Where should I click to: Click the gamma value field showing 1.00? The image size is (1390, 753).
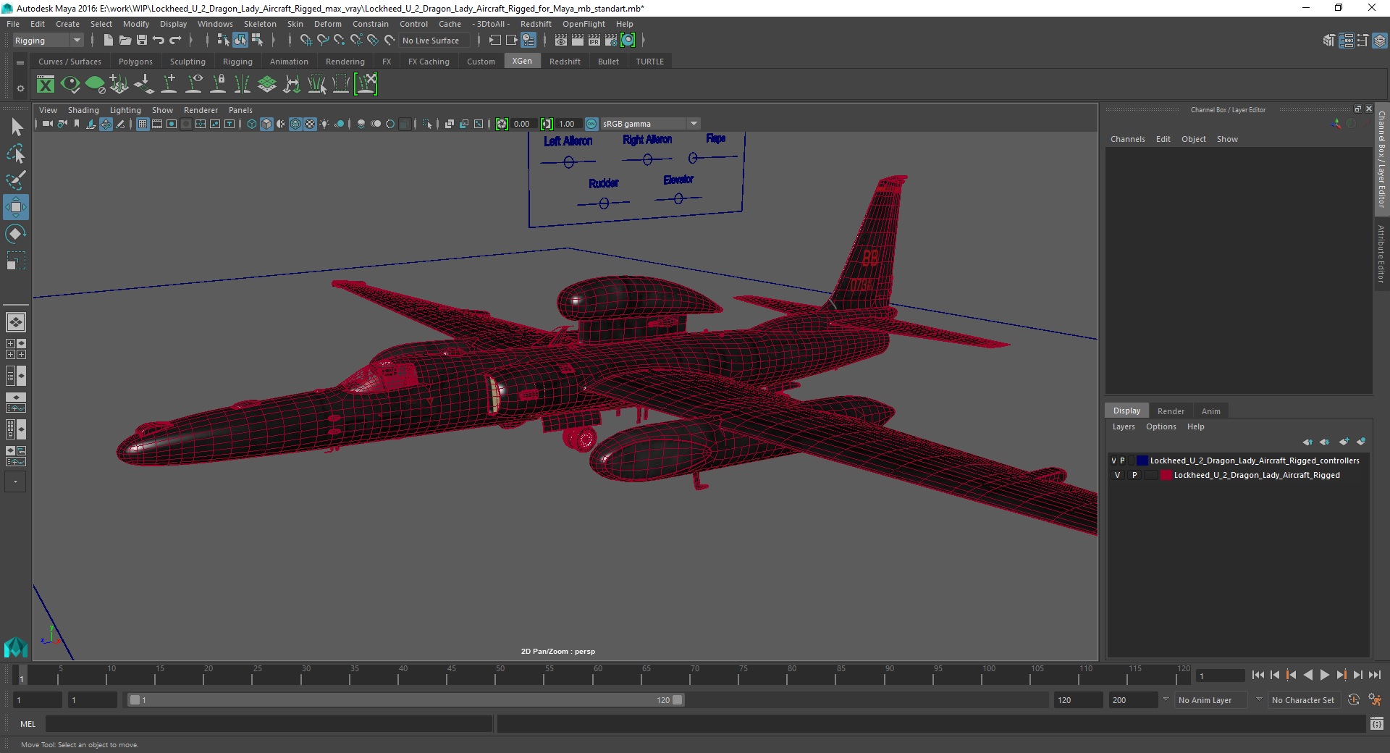tap(568, 124)
